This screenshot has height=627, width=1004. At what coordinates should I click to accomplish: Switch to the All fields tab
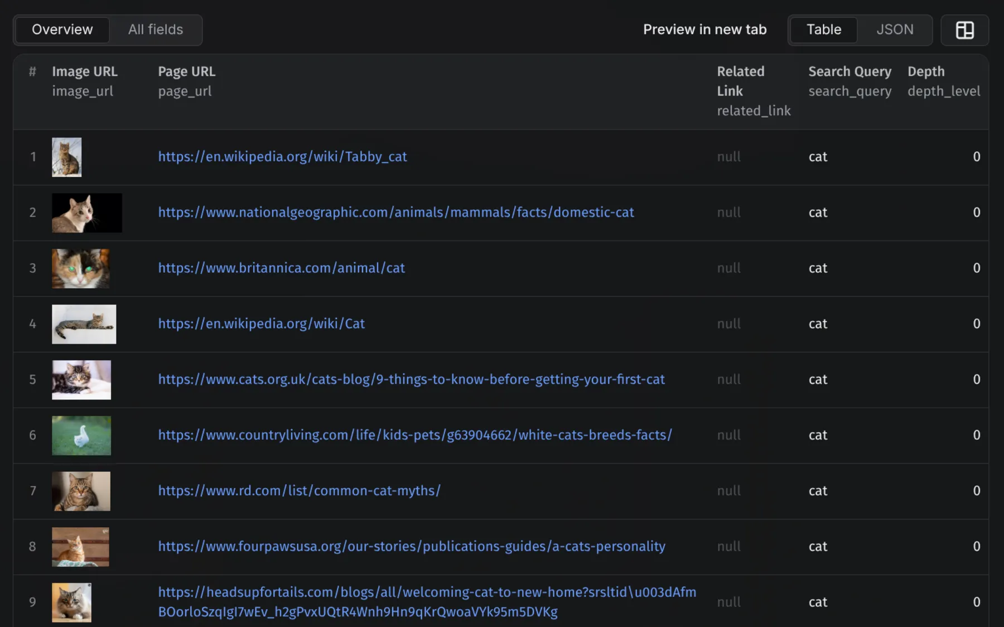click(156, 30)
